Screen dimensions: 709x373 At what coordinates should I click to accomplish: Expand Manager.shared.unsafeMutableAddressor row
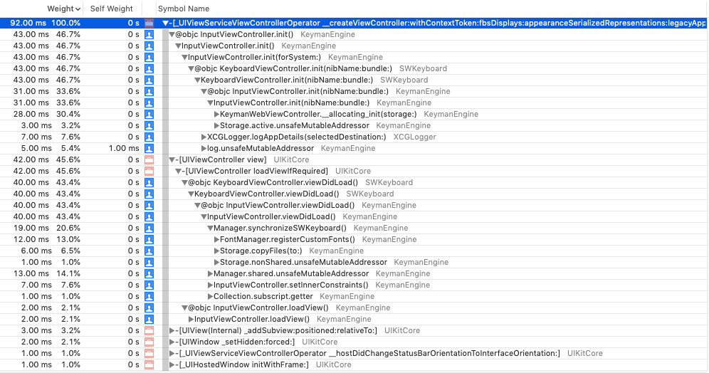pyautogui.click(x=210, y=273)
